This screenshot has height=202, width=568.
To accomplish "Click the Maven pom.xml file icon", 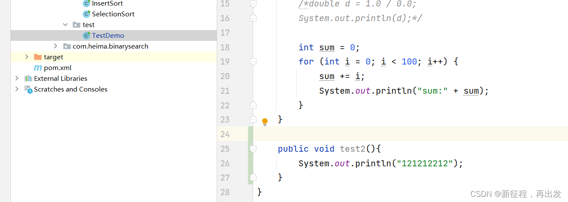I will click(x=38, y=68).
